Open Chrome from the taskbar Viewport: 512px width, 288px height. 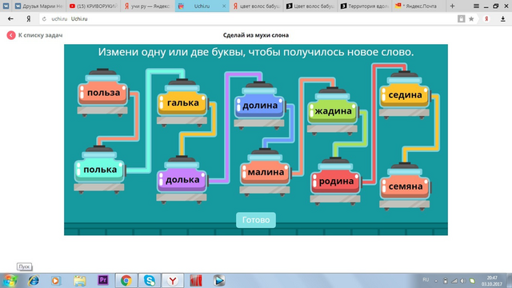[x=126, y=281]
